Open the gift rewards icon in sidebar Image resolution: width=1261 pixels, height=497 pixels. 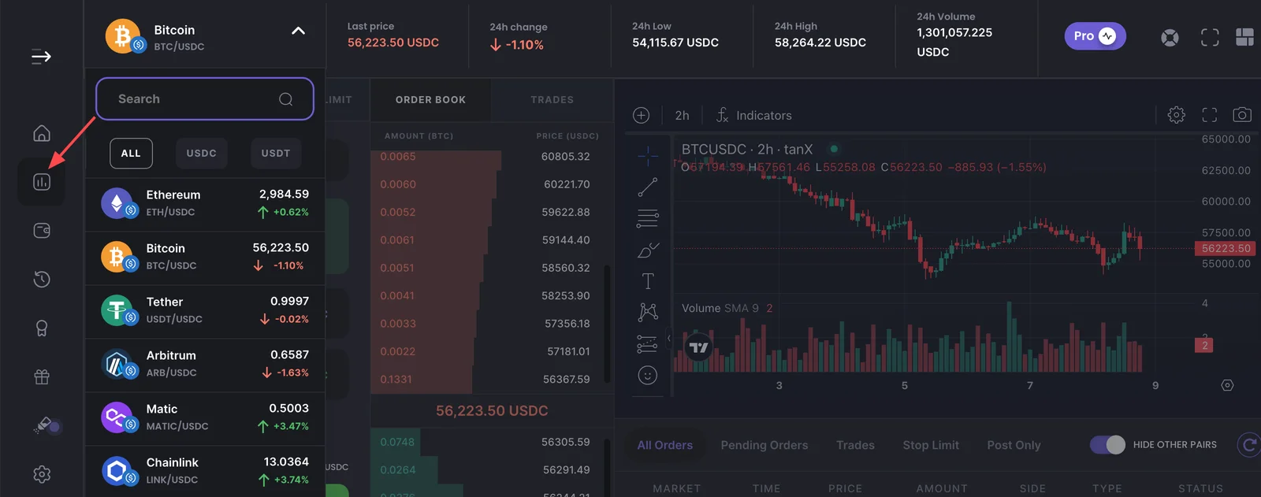(42, 377)
